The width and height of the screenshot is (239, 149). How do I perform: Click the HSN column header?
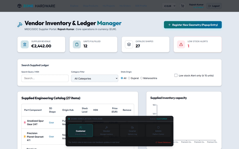tap(96, 110)
